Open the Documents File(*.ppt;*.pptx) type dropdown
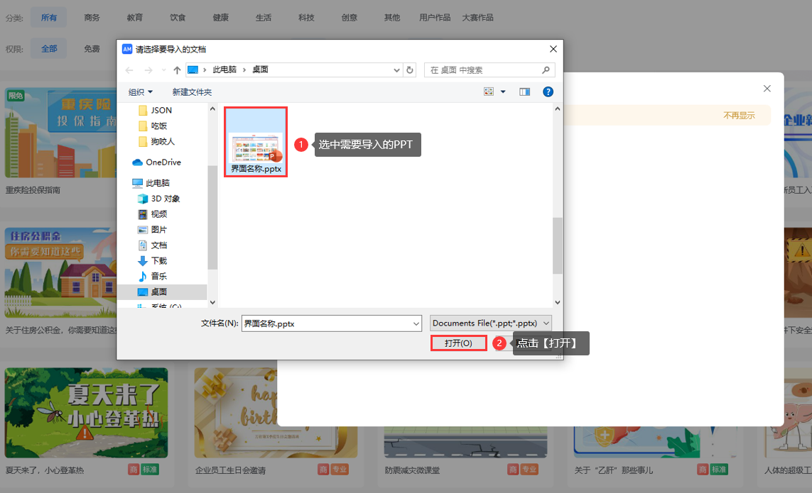 tap(490, 323)
